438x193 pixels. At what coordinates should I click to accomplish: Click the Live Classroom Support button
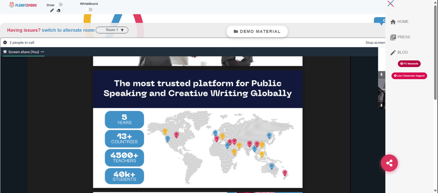point(409,76)
